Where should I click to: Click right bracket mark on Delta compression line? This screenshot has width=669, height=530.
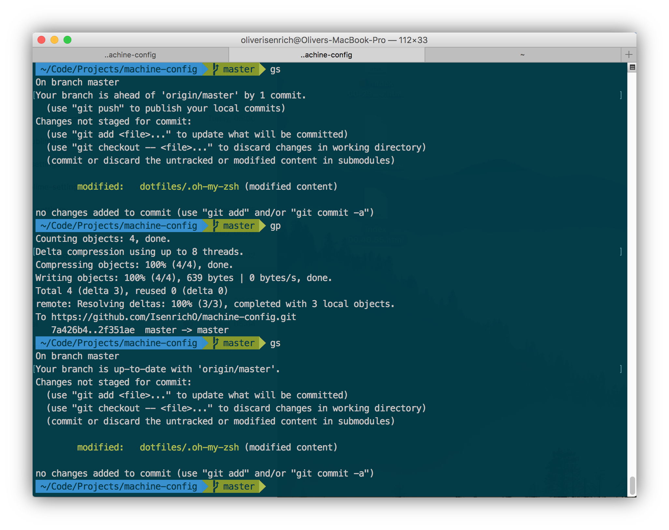(621, 252)
